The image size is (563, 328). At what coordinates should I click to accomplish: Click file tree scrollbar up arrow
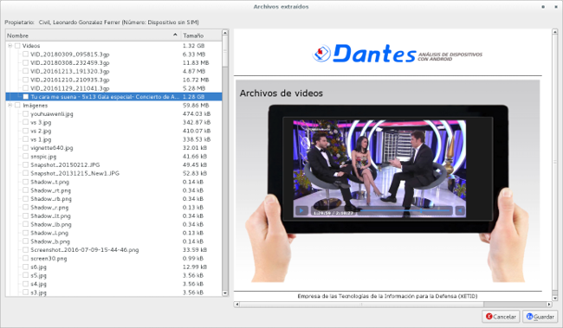point(225,33)
